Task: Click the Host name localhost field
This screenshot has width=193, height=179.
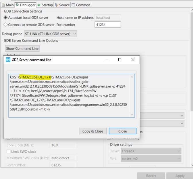Action: click(108, 17)
